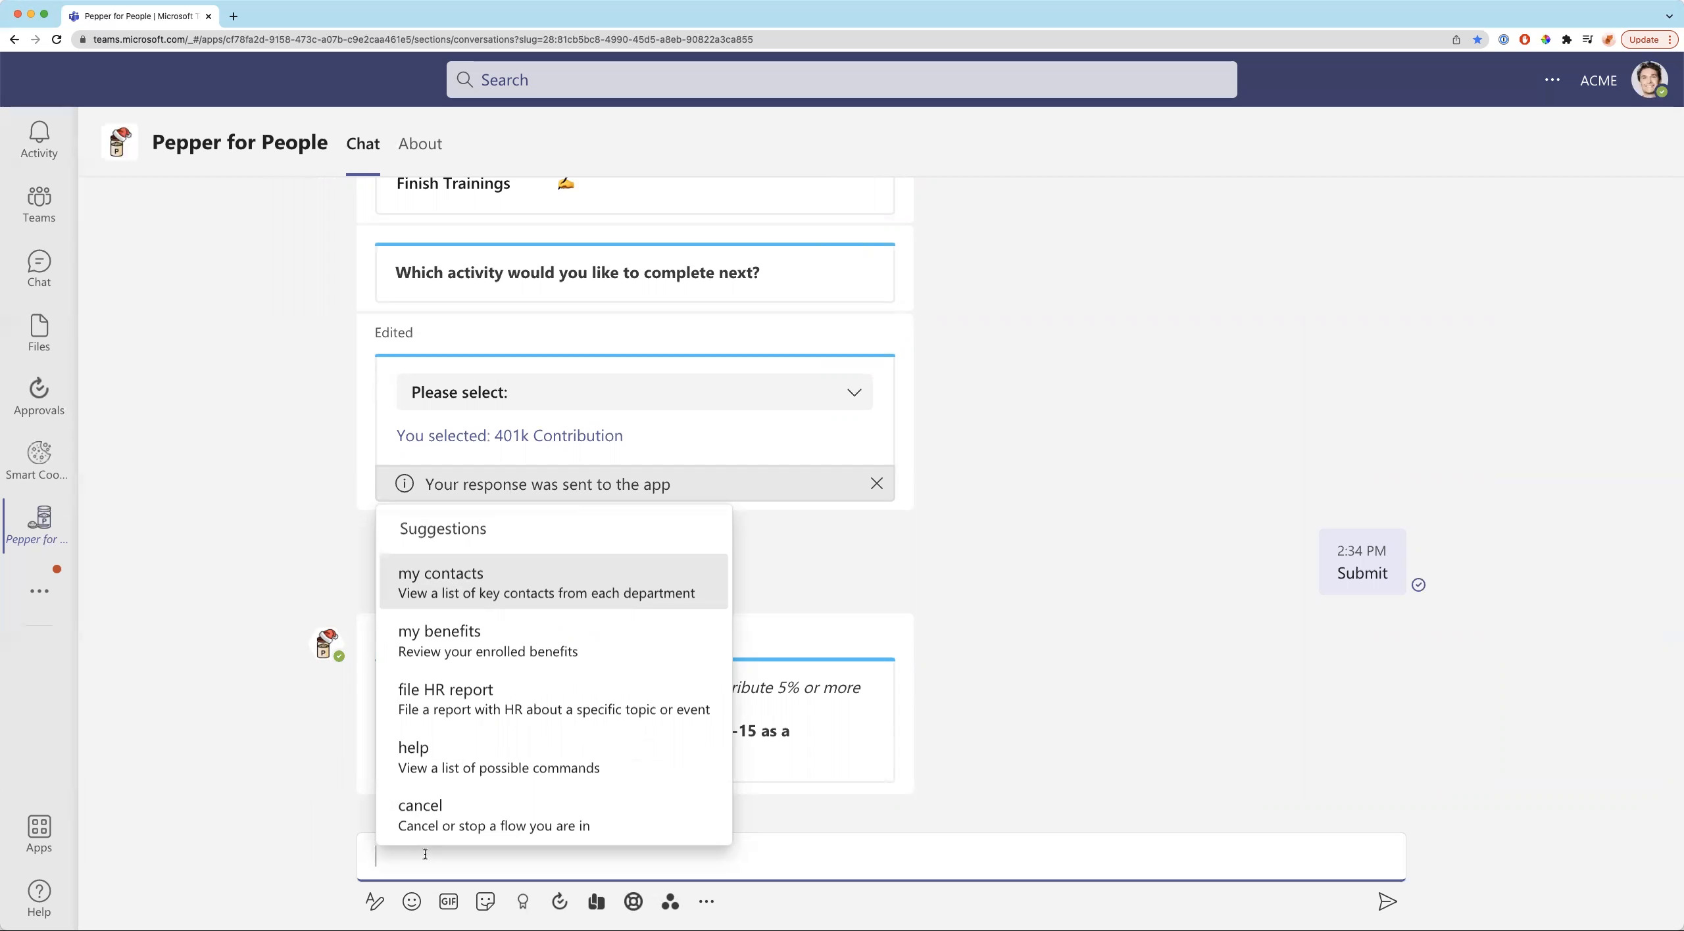The height and width of the screenshot is (931, 1684).
Task: Open the Teams section icon
Action: pos(39,204)
